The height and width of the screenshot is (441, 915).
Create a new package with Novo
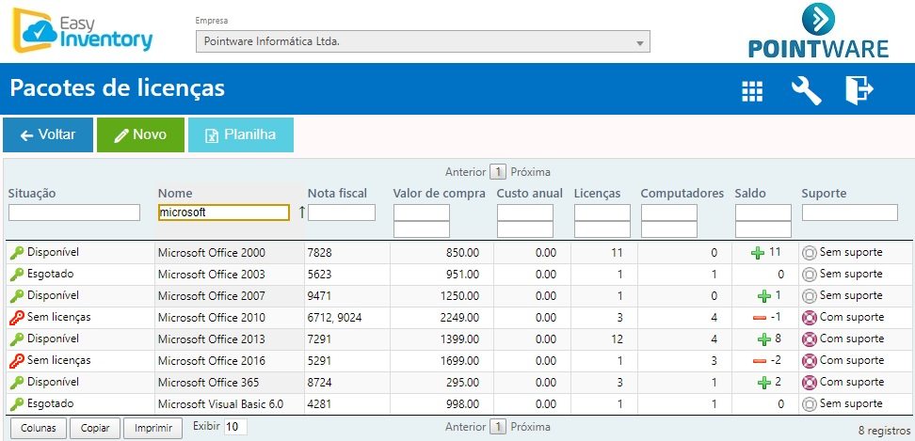140,134
